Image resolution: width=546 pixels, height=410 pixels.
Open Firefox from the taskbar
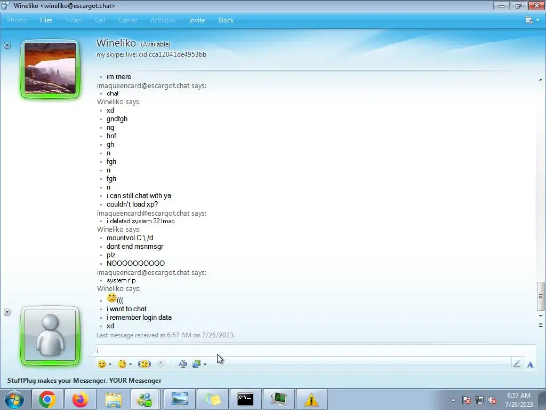[81, 399]
